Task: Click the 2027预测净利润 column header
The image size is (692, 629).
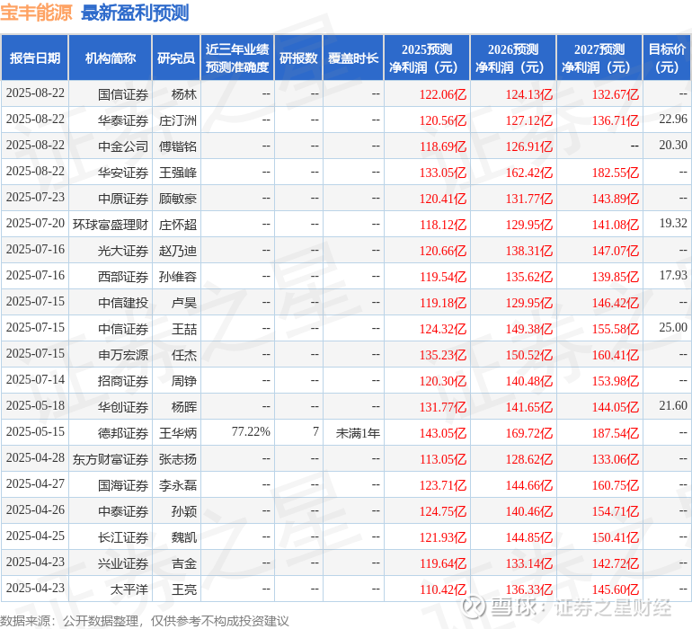Action: (x=599, y=58)
